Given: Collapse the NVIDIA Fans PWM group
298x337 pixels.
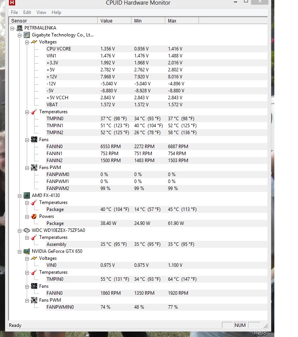Looking at the screenshot, I should [27, 301].
